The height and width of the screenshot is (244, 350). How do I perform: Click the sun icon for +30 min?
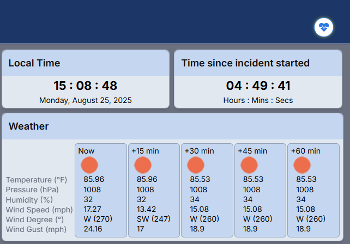196,165
